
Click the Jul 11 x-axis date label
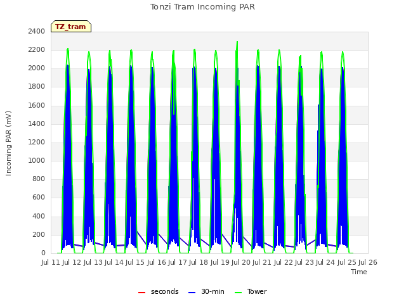coord(51,262)
